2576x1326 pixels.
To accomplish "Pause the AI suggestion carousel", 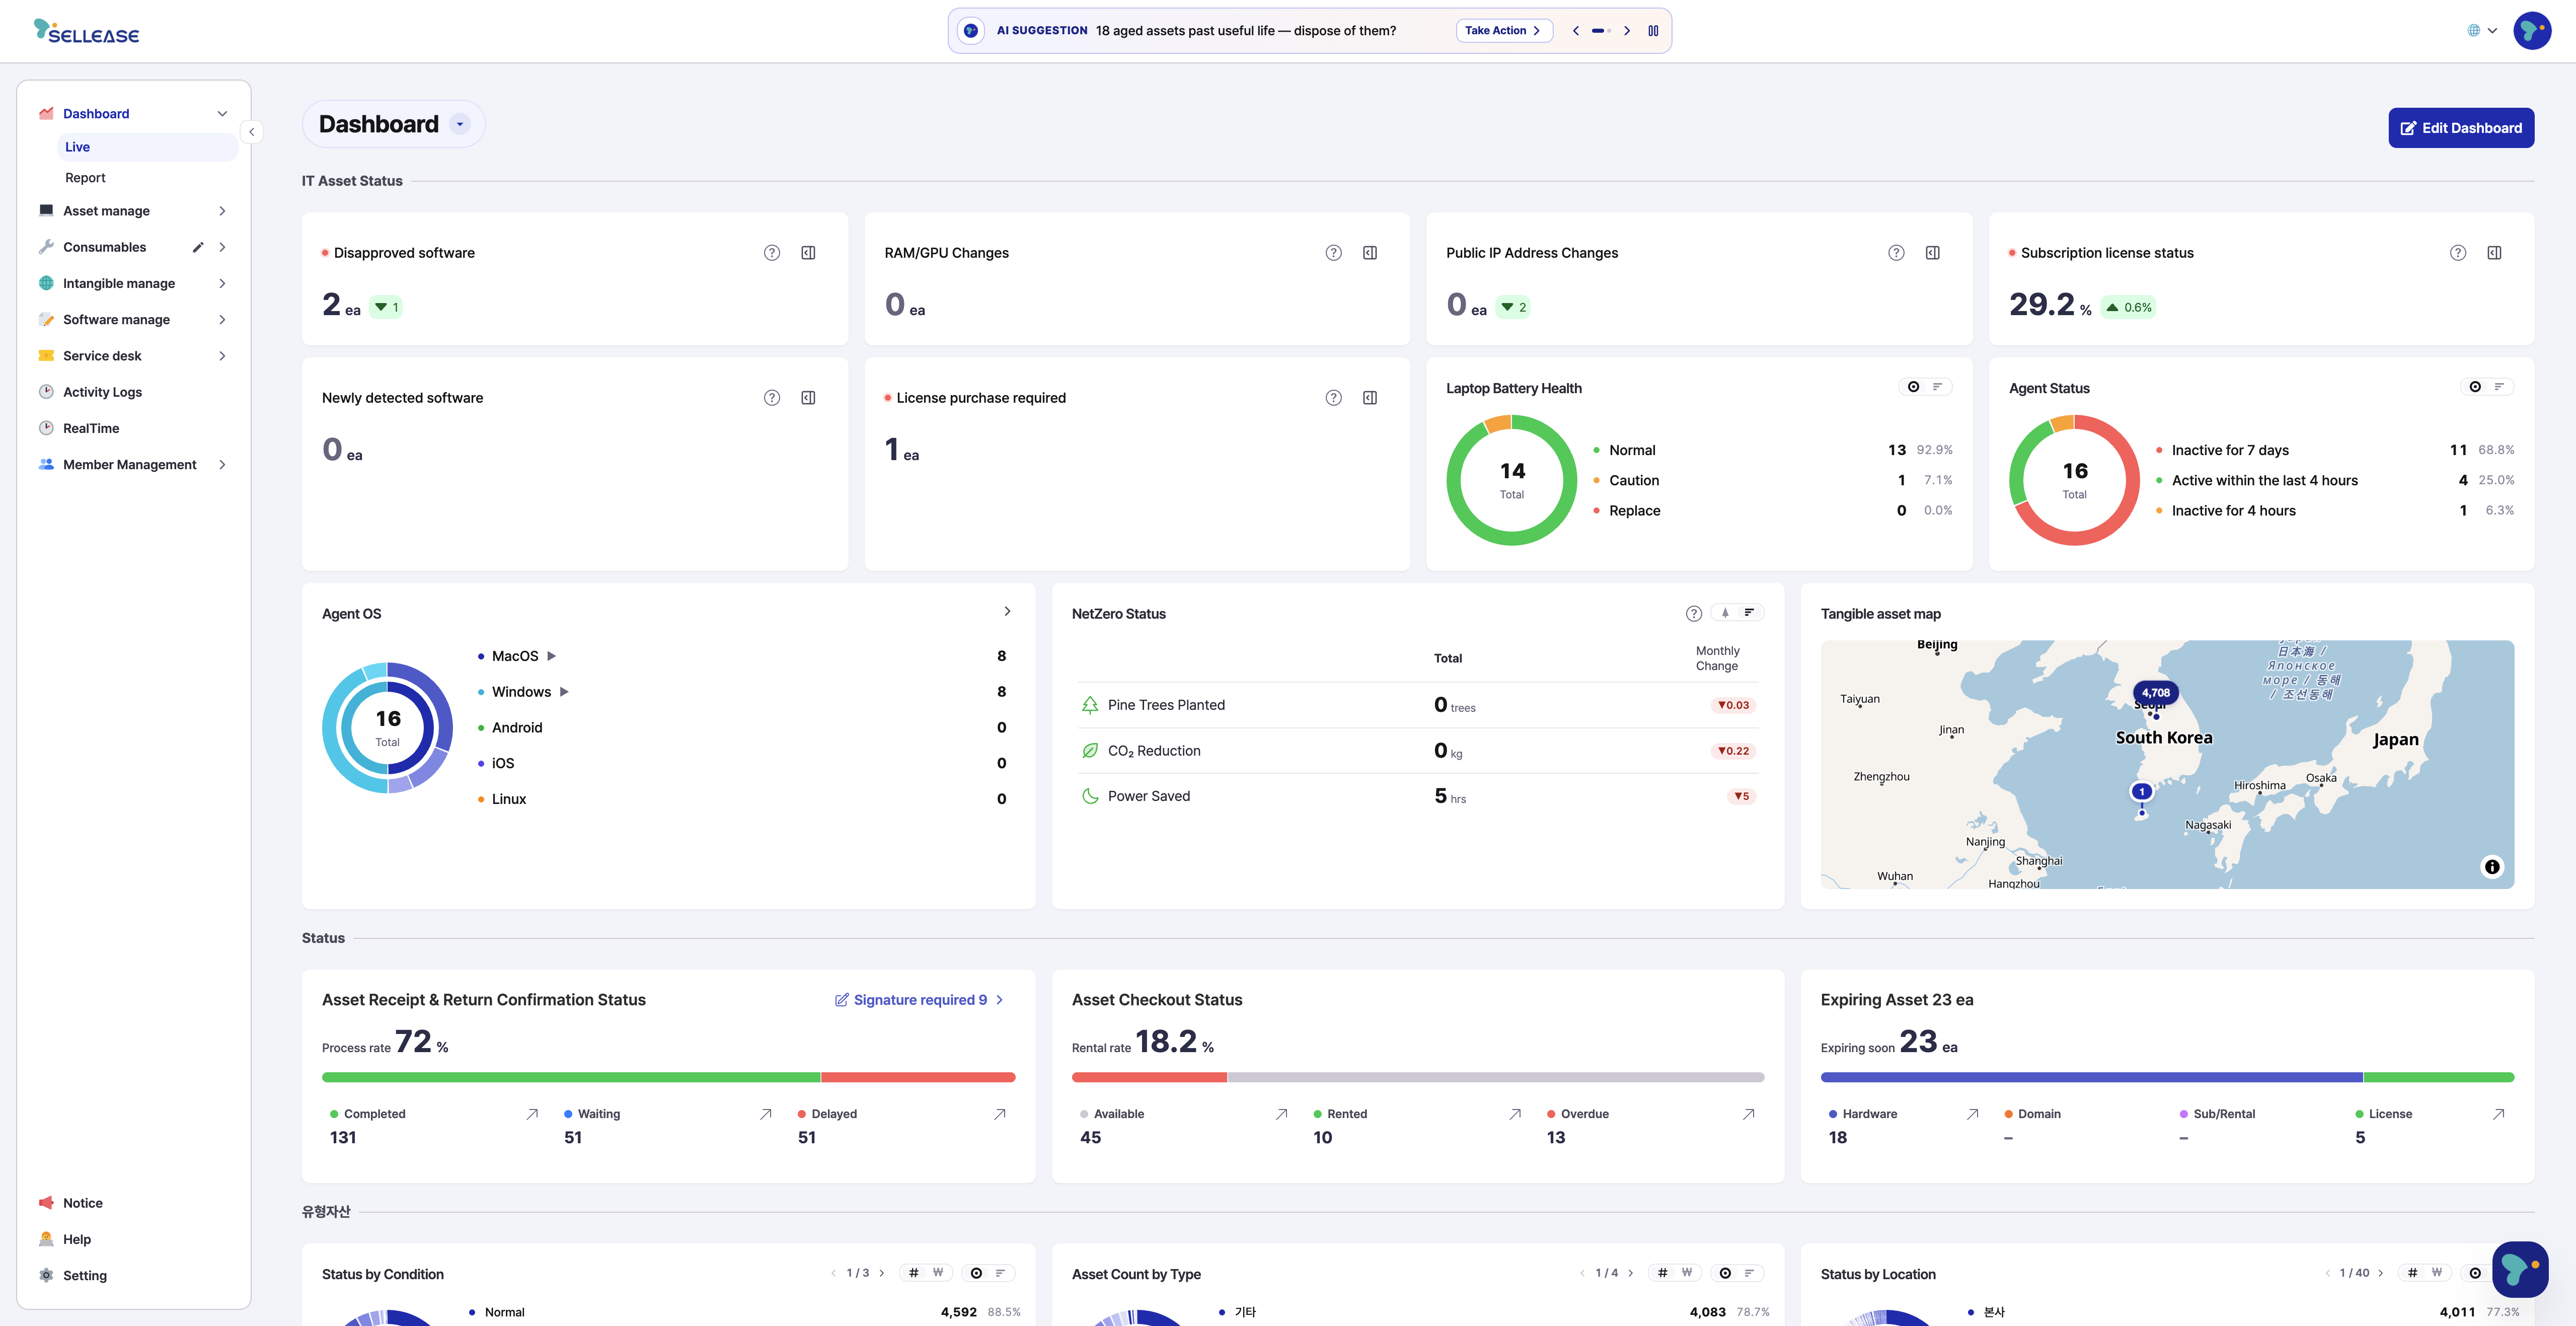I will click(1653, 31).
